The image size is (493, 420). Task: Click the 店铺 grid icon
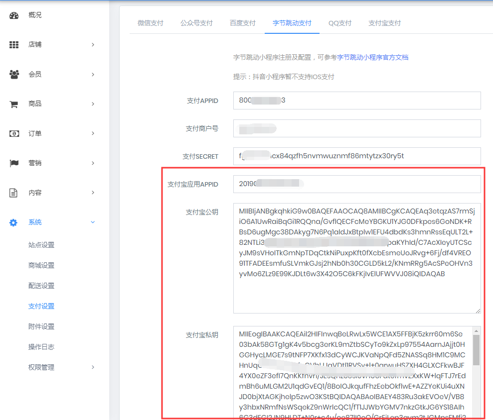(14, 45)
